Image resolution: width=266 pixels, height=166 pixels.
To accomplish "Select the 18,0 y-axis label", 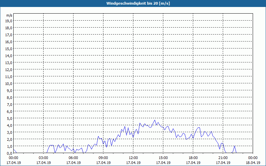I will (x=9, y=28).
